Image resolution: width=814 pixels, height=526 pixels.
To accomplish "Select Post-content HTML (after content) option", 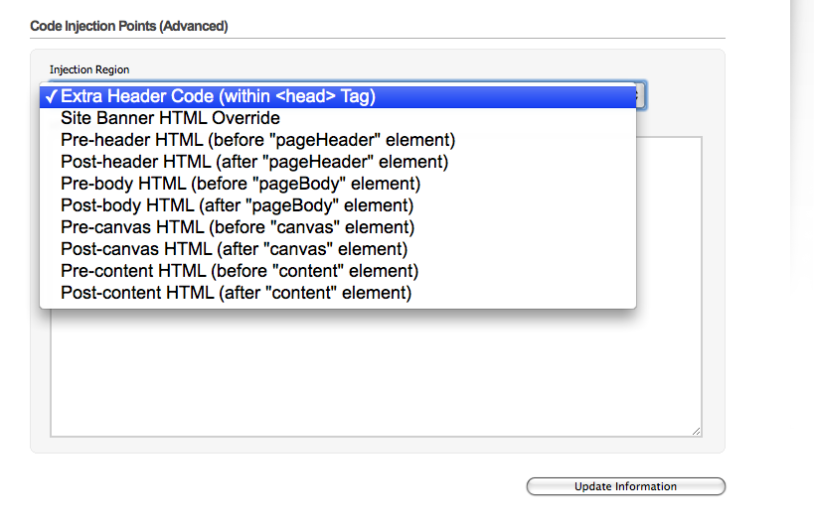I will (x=236, y=293).
